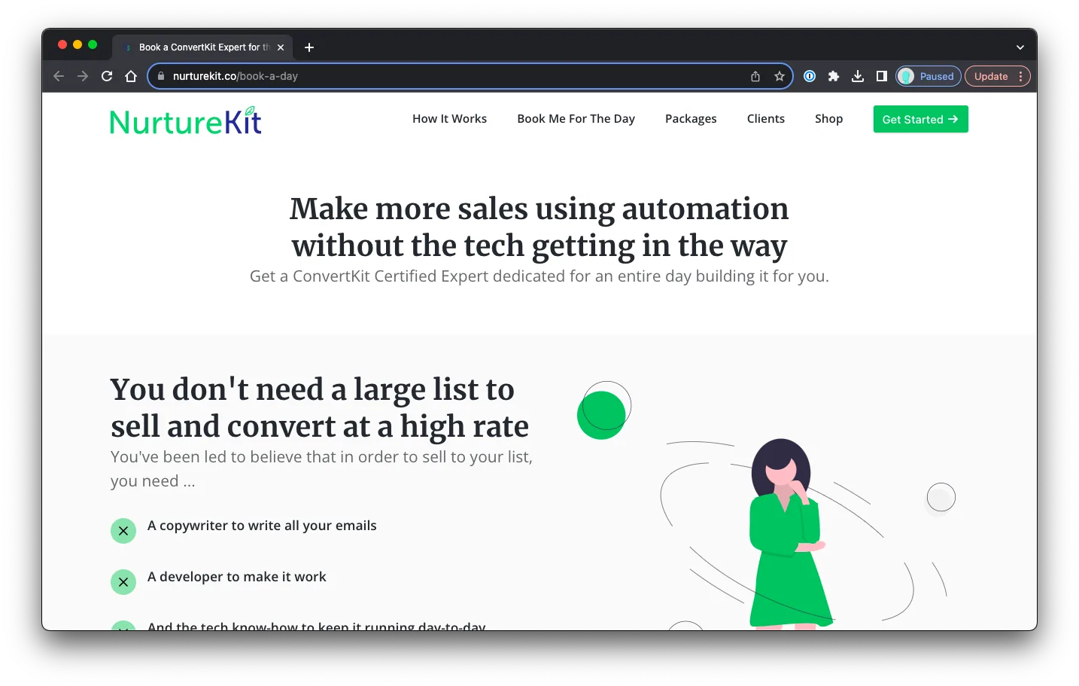
Task: Click the macOS window green fullscreen button
Action: click(x=93, y=44)
